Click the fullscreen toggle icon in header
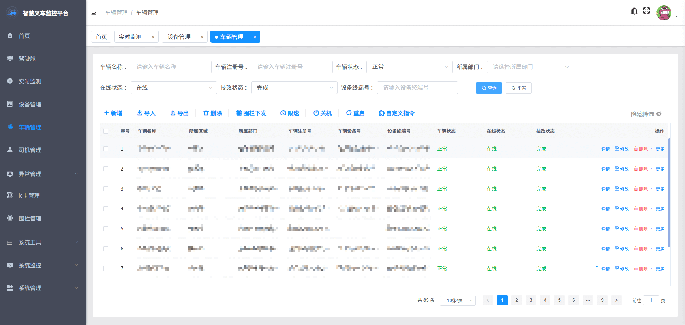The width and height of the screenshot is (685, 325). 646,11
